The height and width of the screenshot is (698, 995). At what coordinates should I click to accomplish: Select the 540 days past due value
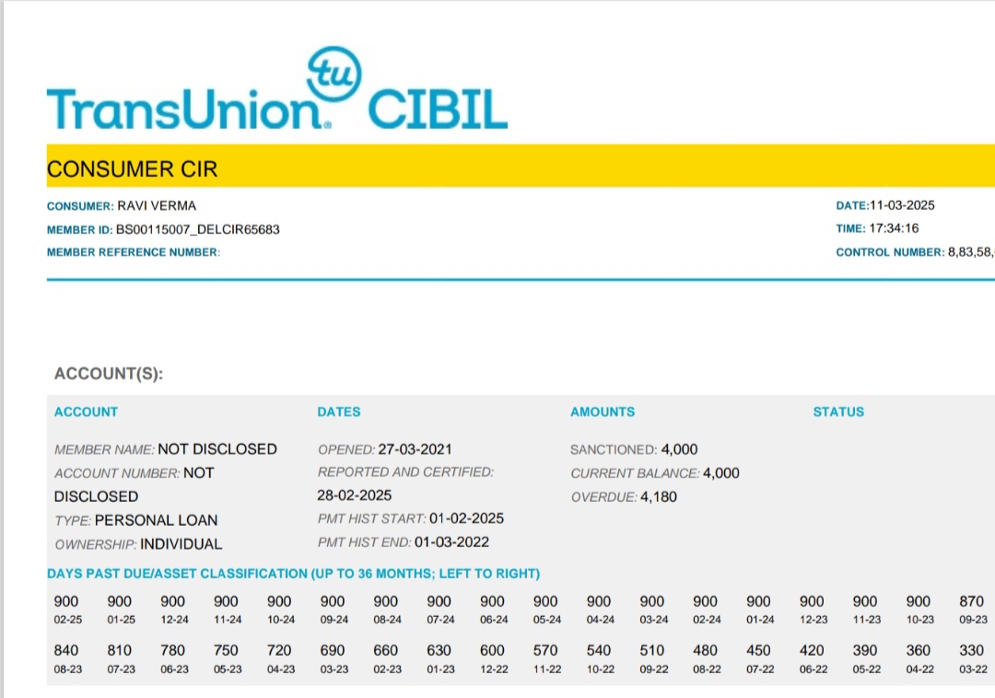599,650
